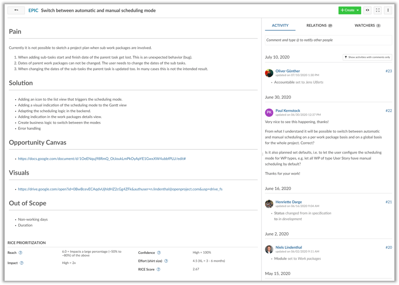Switch to the Relations tab
This screenshot has width=399, height=285.
(319, 26)
